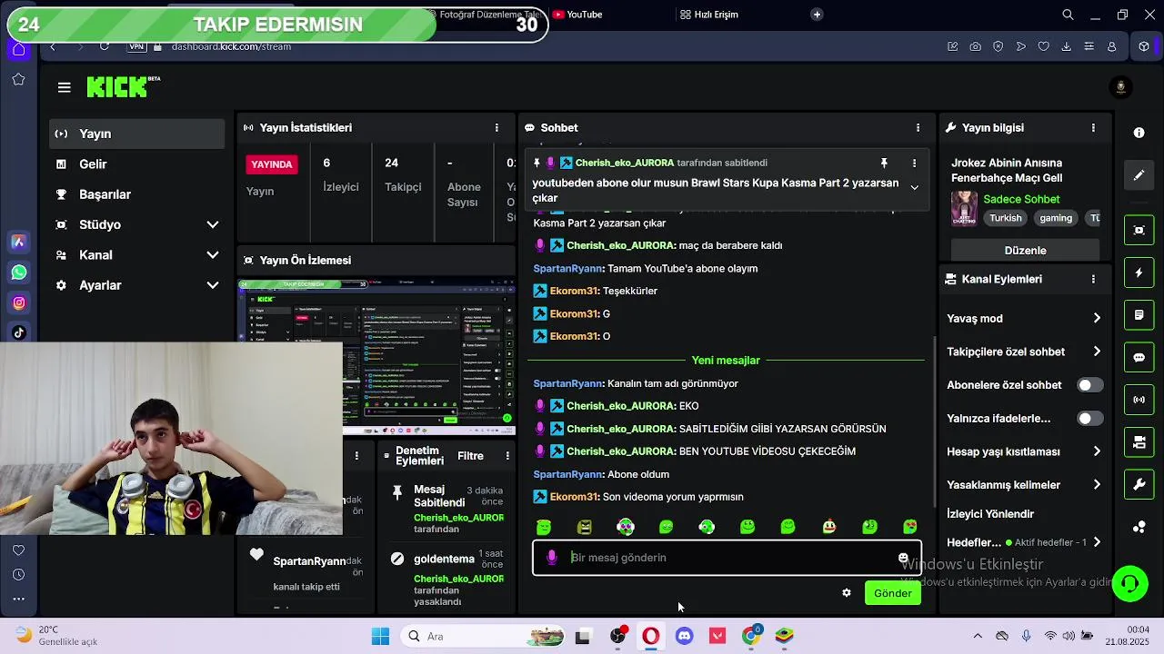The height and width of the screenshot is (654, 1164).
Task: Click the gaming tag
Action: point(1056,218)
